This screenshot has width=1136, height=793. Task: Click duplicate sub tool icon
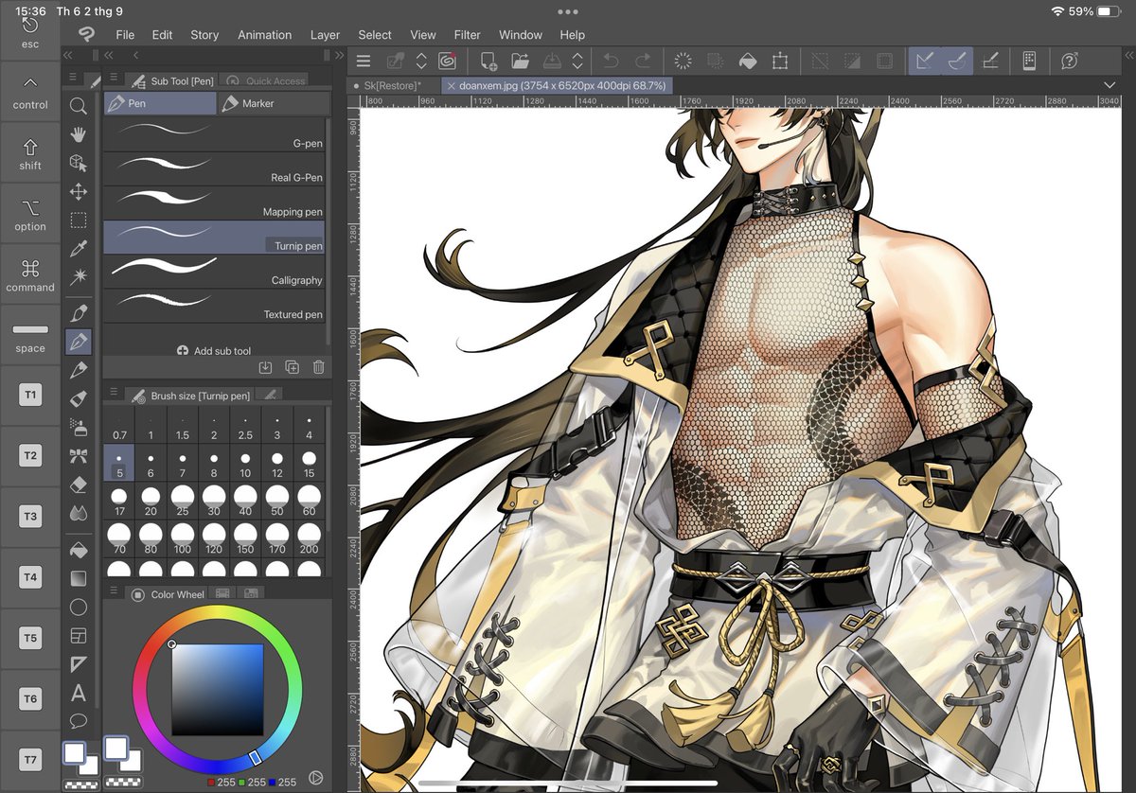click(292, 367)
